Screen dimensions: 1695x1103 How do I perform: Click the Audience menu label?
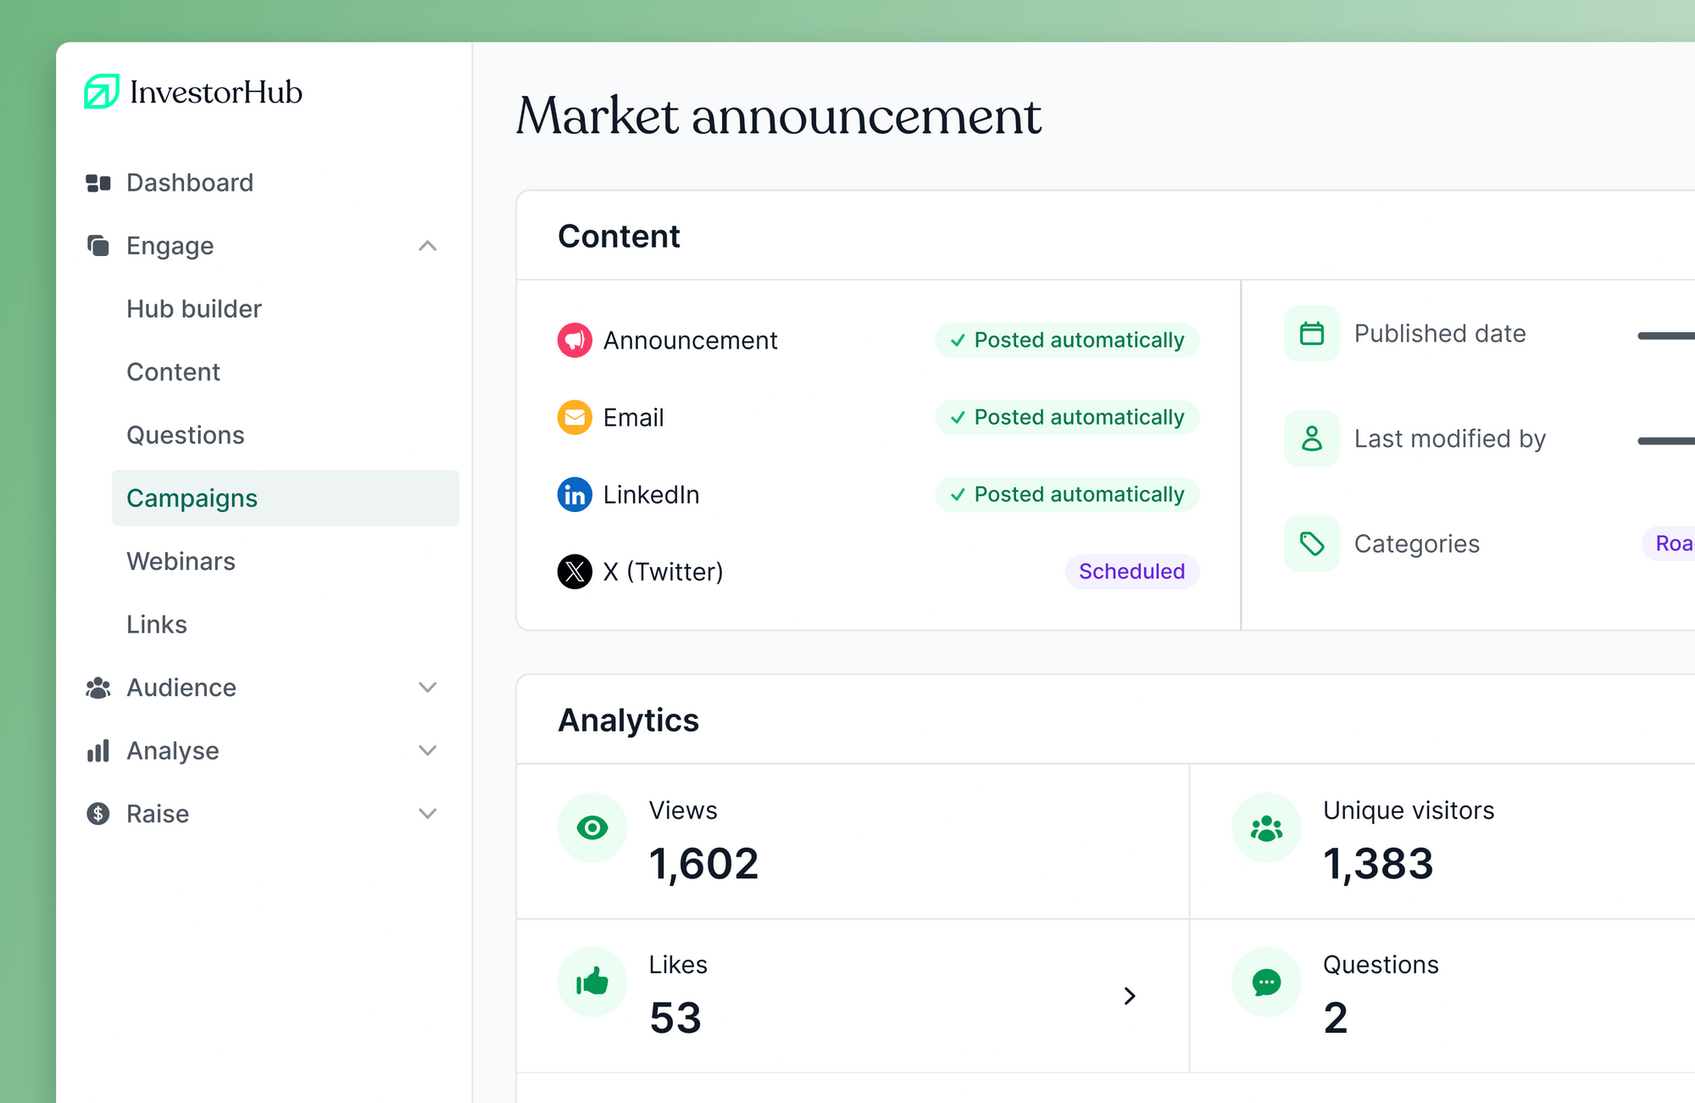pyautogui.click(x=181, y=688)
